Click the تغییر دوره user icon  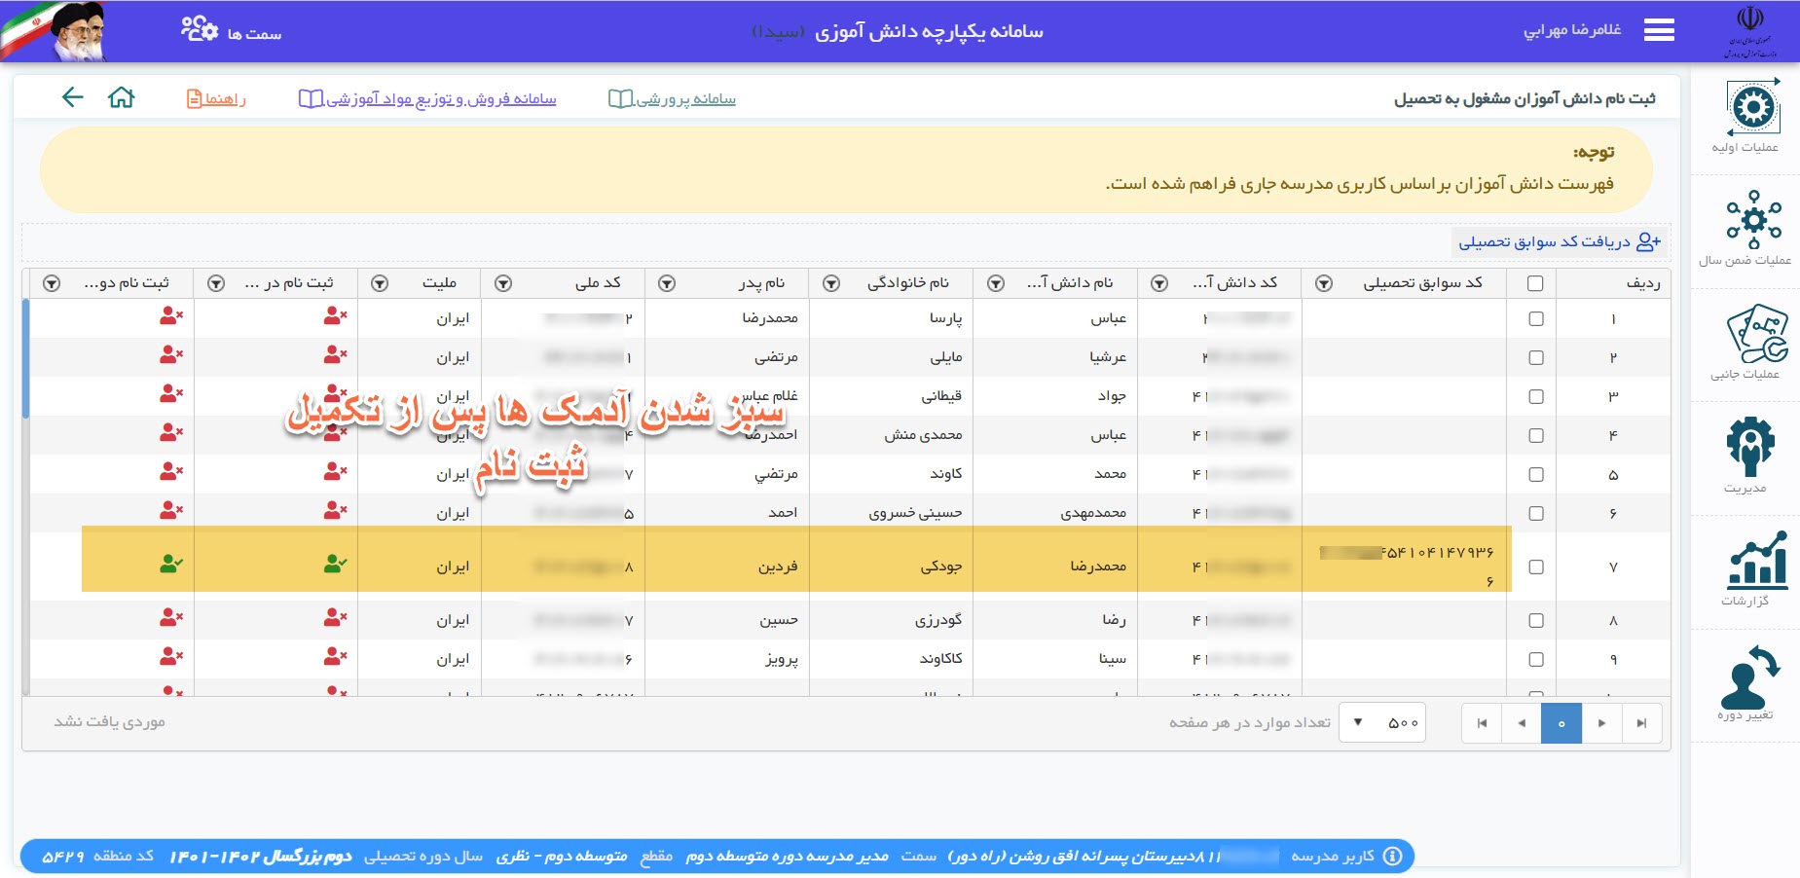coord(1748,677)
